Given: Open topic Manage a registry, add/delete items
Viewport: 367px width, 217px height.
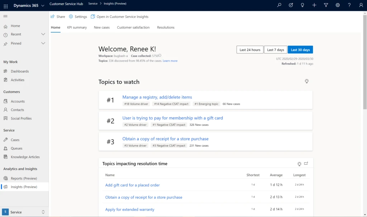Looking at the screenshot, I should (157, 97).
